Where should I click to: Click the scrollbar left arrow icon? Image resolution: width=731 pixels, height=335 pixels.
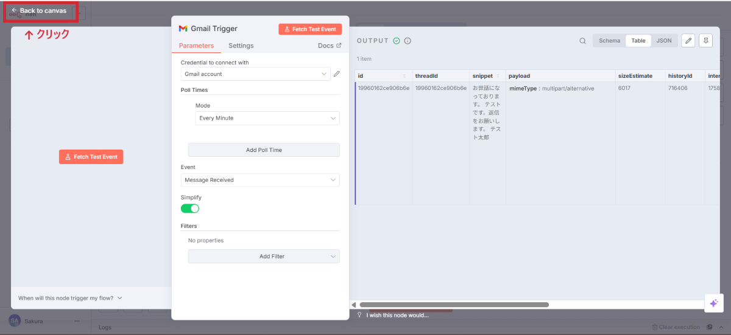[354, 305]
